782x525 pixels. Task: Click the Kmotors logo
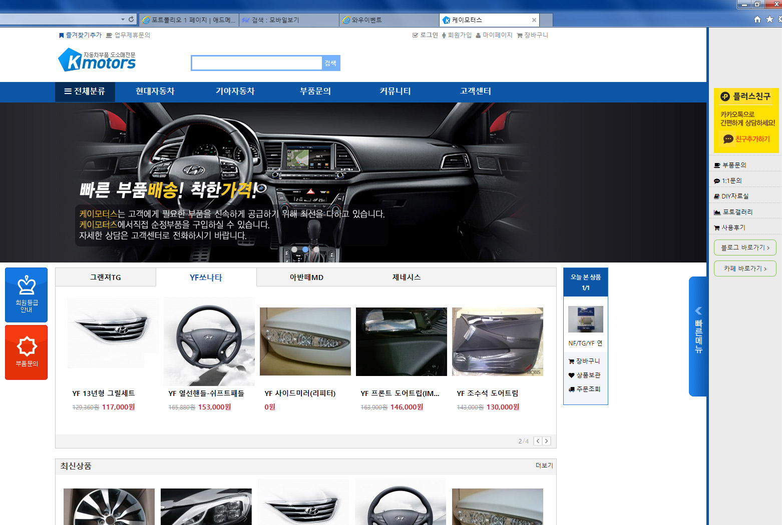pos(97,59)
